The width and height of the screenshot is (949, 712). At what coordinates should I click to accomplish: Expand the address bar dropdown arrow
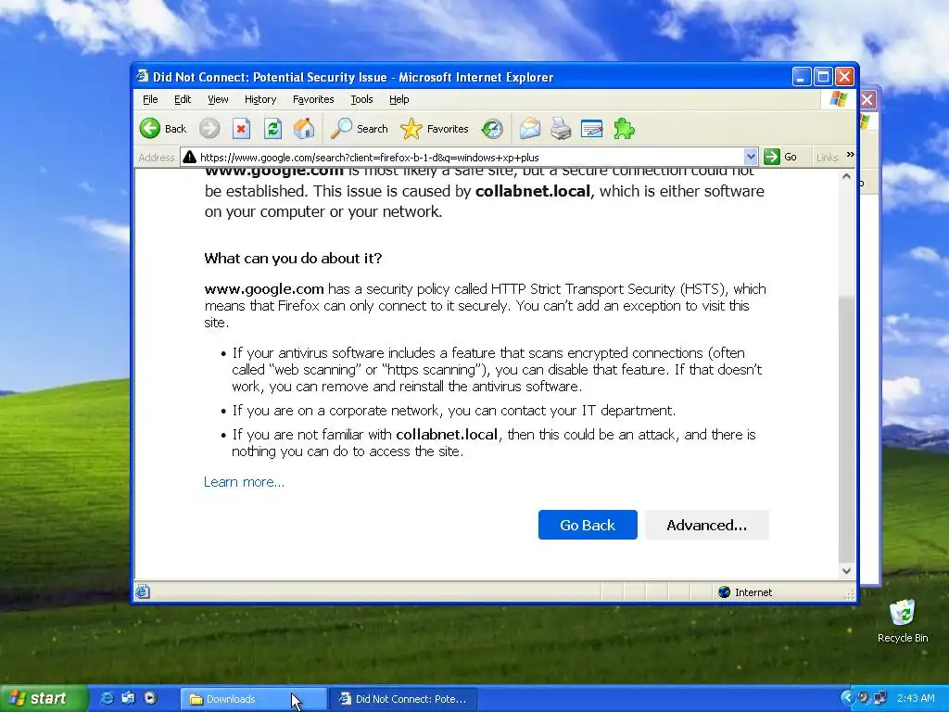click(x=751, y=157)
